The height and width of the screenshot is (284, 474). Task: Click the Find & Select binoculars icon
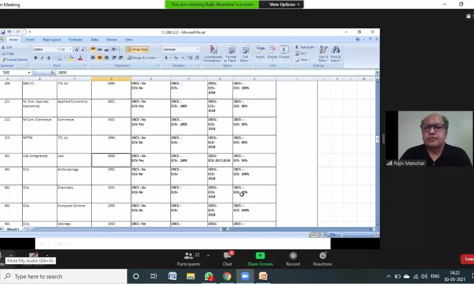click(x=336, y=50)
